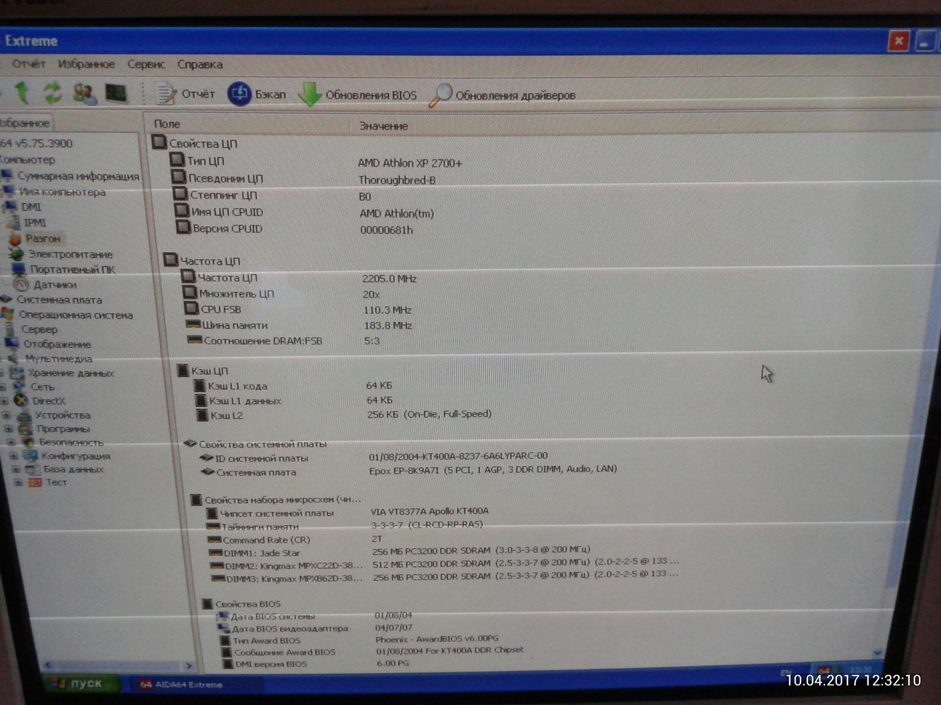Select Отображение in the tree
The width and height of the screenshot is (941, 705).
(57, 344)
